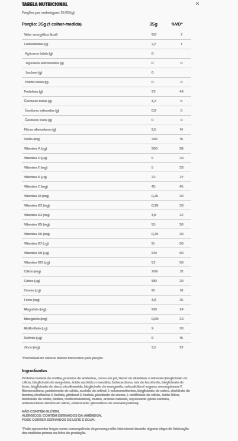Select the Vitamina B12 row
Screen dimensions: 238x441
click(x=107, y=262)
